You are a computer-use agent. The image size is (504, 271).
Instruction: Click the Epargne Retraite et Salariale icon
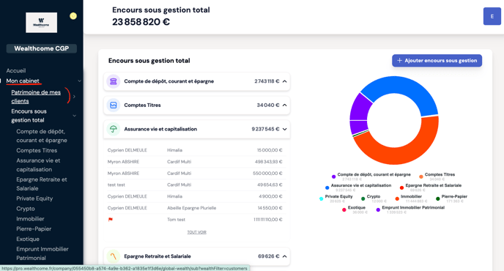(113, 256)
